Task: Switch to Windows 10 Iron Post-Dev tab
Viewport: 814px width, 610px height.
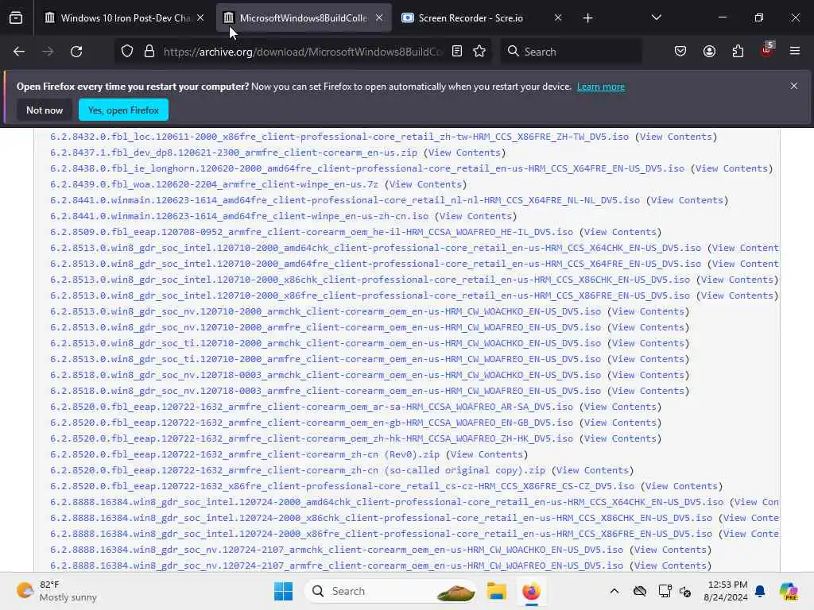Action: [123, 18]
